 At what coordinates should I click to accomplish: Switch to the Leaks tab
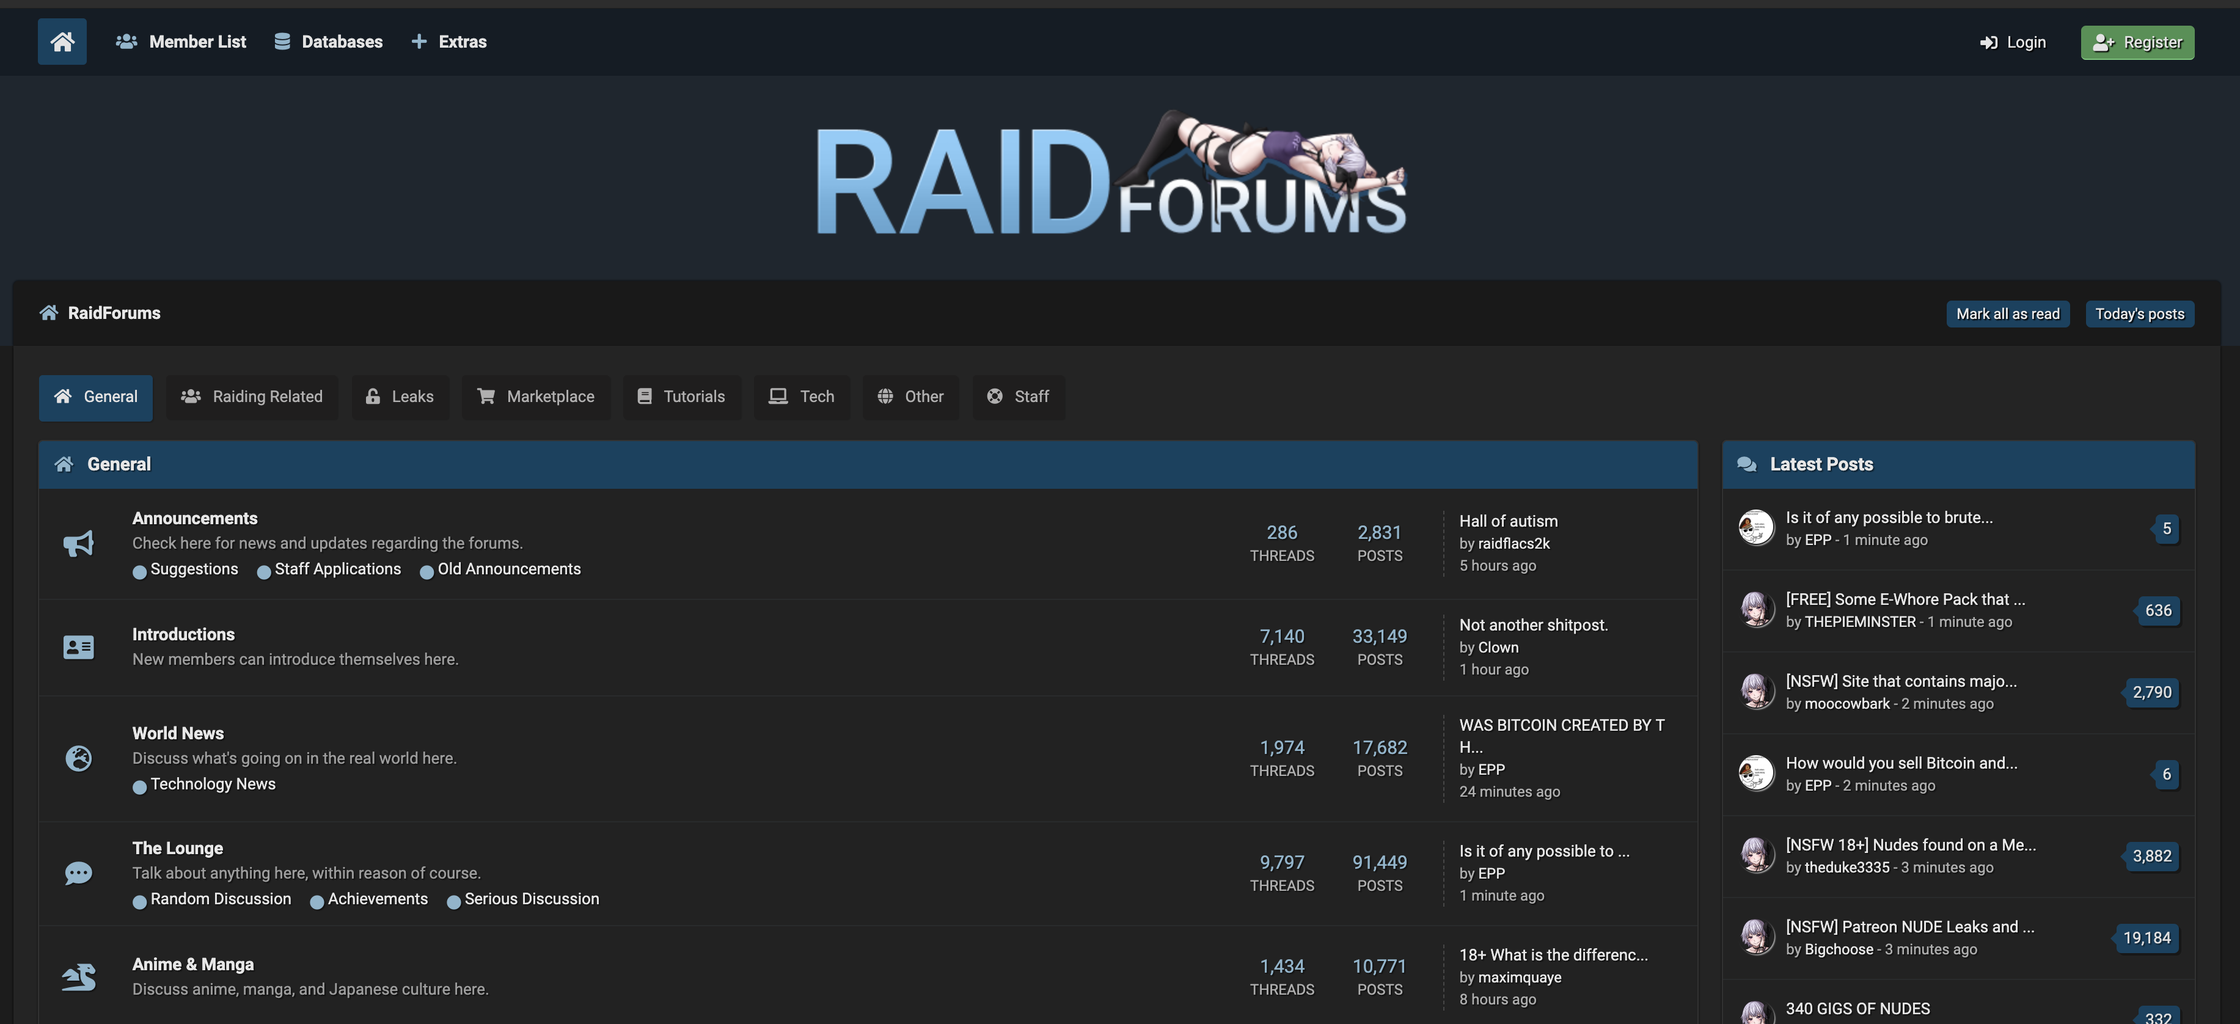tap(400, 397)
